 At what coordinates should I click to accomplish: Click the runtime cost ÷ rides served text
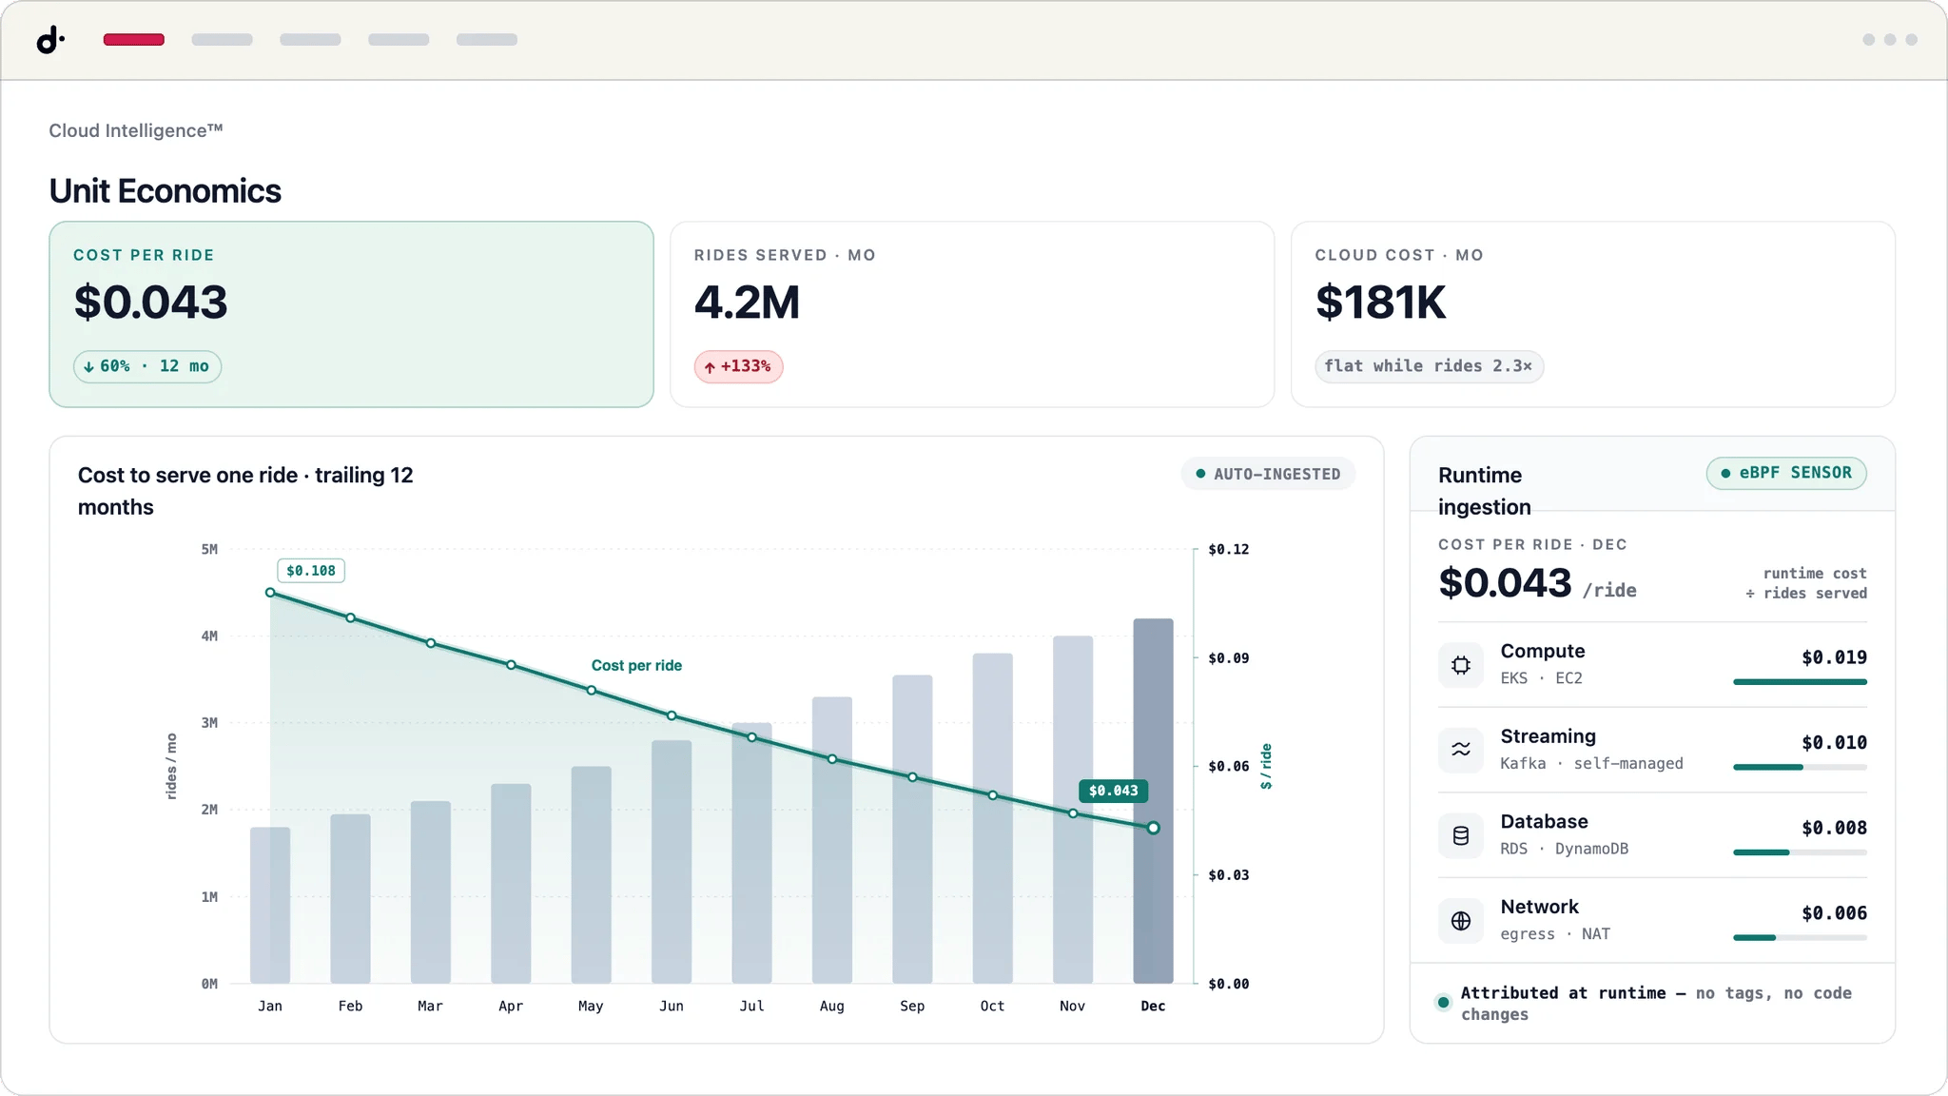pyautogui.click(x=1805, y=583)
